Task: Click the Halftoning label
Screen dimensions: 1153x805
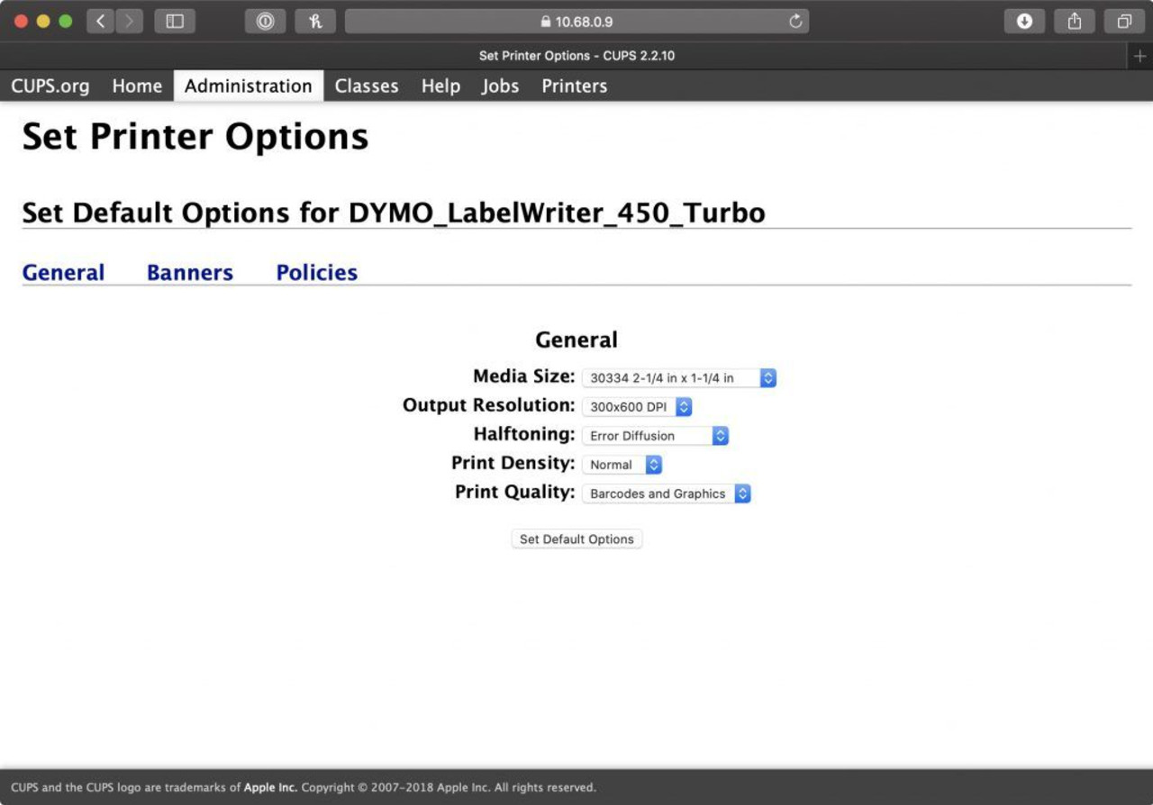Action: (524, 434)
